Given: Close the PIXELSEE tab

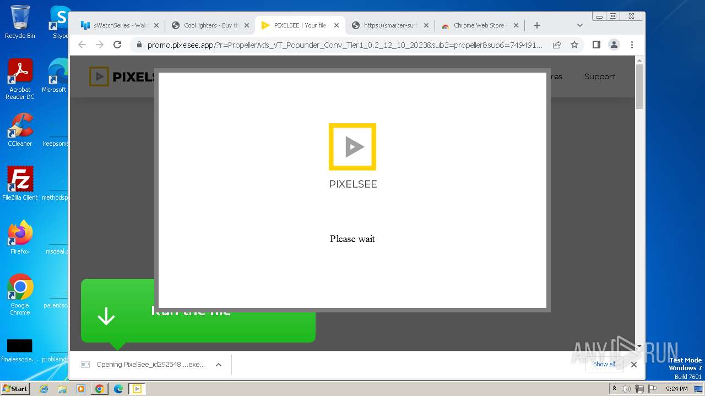Looking at the screenshot, I should click(x=337, y=25).
